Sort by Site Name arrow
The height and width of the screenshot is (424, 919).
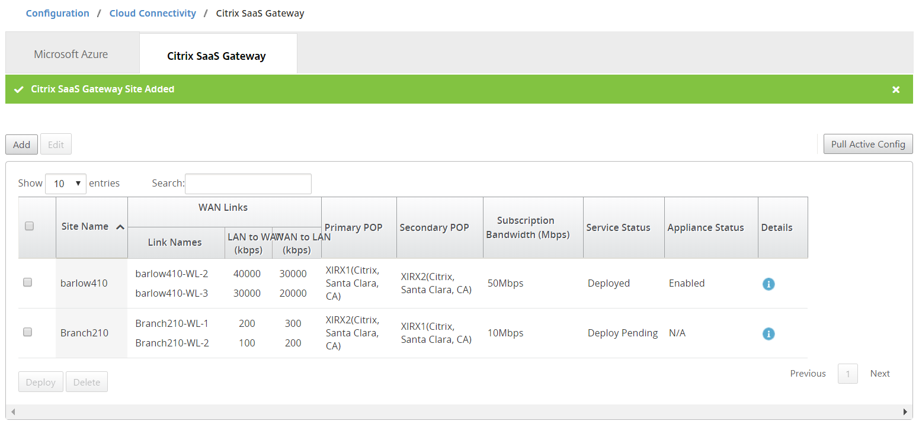click(120, 227)
